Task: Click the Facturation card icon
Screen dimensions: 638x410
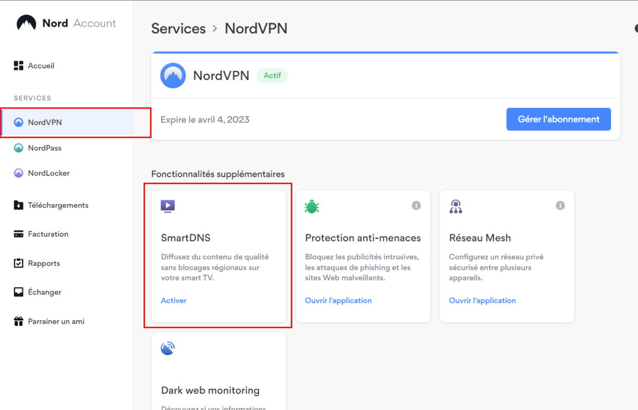Action: (x=19, y=234)
